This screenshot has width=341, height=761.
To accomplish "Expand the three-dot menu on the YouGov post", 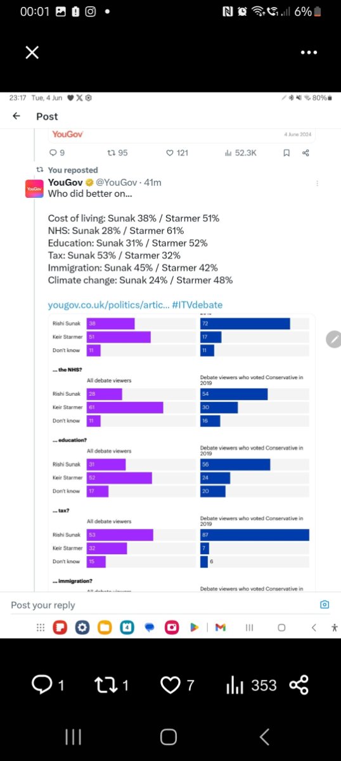I will click(317, 183).
